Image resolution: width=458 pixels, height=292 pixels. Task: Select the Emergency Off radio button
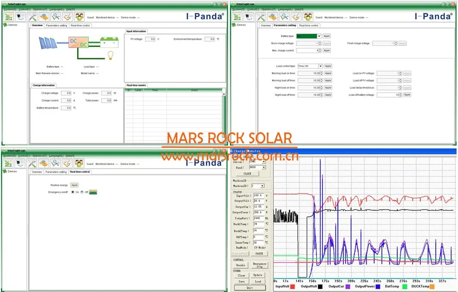tap(82, 192)
